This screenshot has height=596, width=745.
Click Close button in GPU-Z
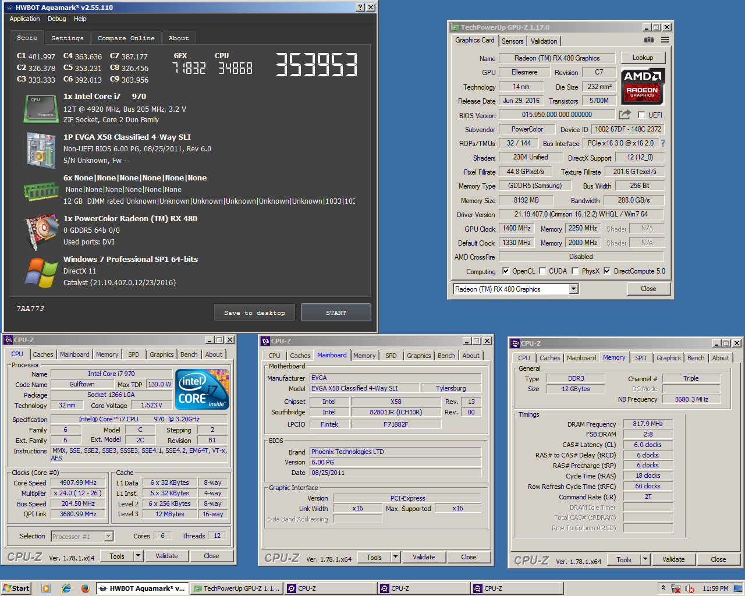pos(648,289)
